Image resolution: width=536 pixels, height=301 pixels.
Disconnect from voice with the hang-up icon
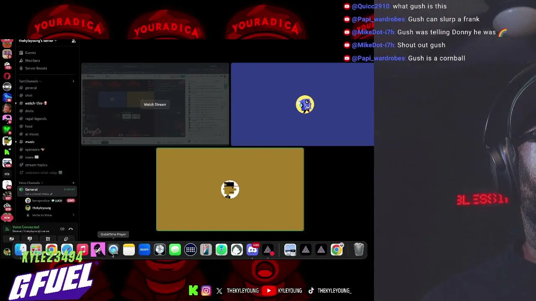tap(71, 229)
